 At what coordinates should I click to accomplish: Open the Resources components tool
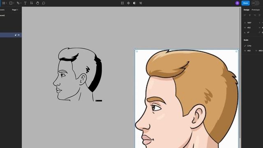coord(32,3)
